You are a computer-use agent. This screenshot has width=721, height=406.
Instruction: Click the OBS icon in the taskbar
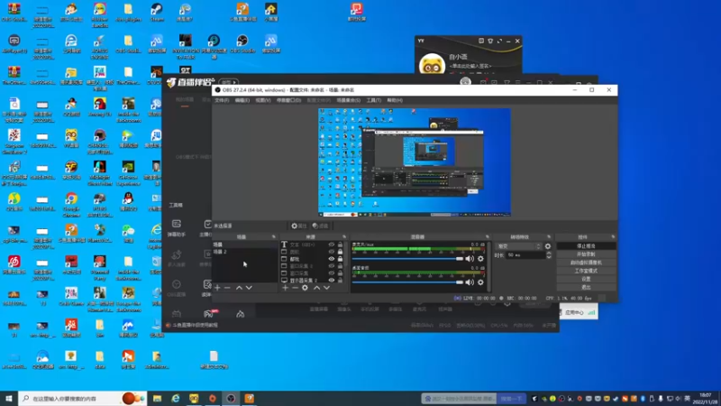pos(231,399)
